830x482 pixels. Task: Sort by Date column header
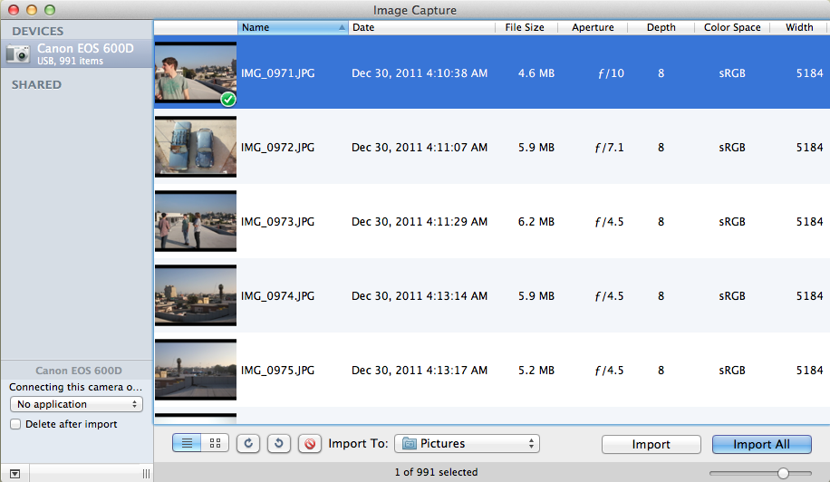pyautogui.click(x=421, y=27)
